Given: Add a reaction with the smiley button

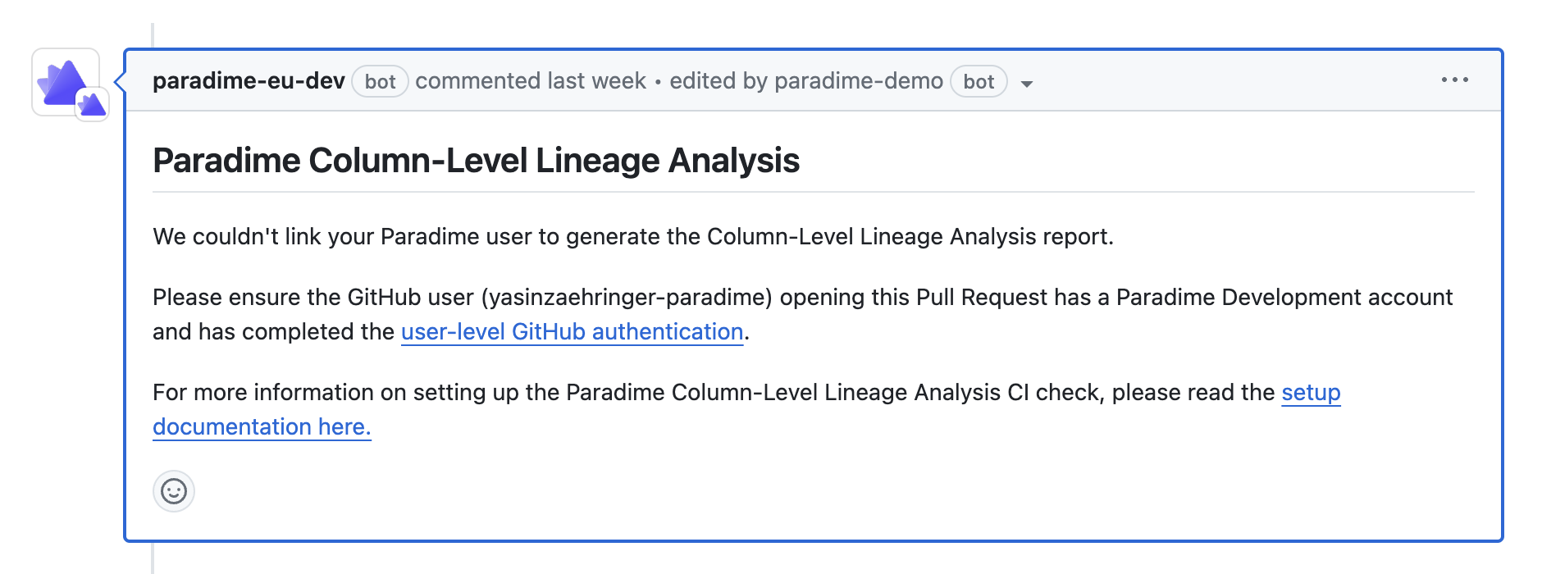Looking at the screenshot, I should tap(174, 491).
